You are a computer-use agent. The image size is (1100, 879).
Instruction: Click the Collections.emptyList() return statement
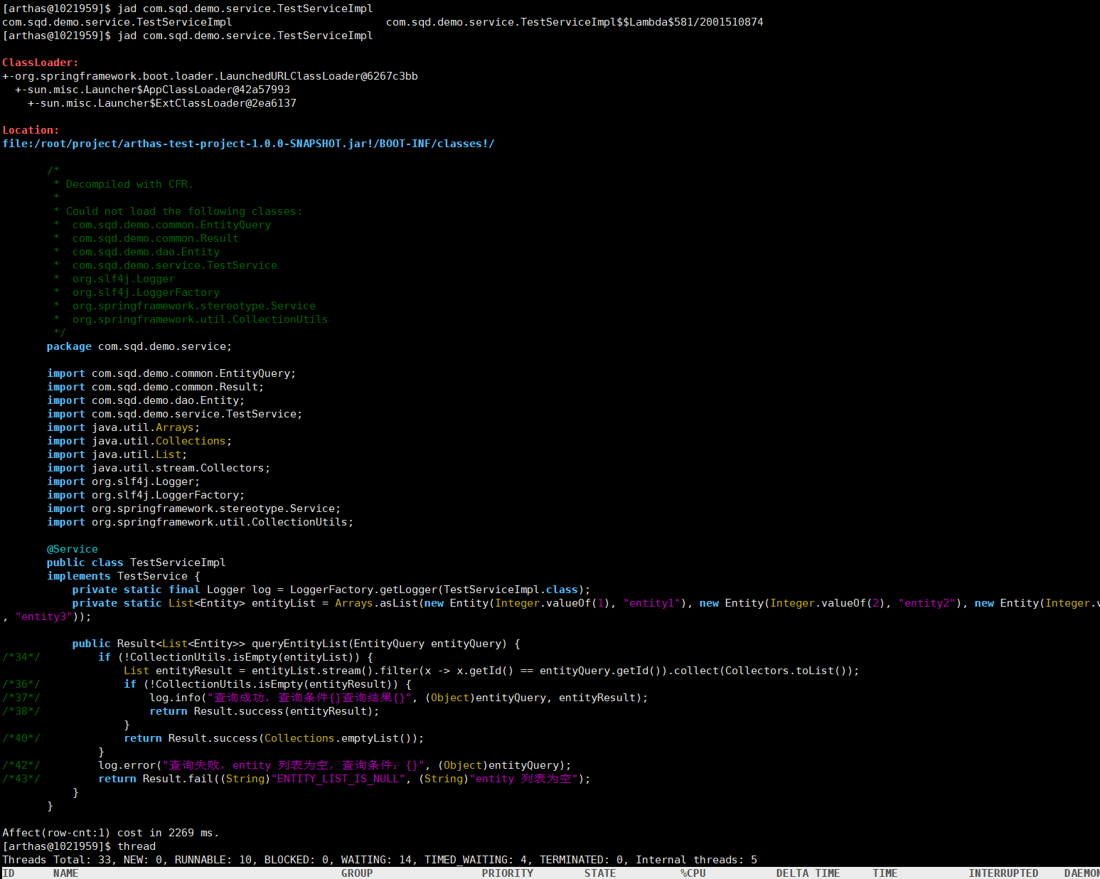(274, 738)
